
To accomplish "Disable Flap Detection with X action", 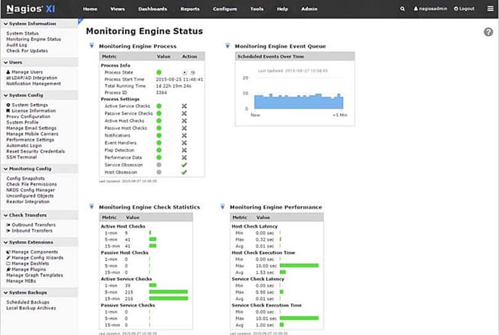I will pyautogui.click(x=184, y=150).
